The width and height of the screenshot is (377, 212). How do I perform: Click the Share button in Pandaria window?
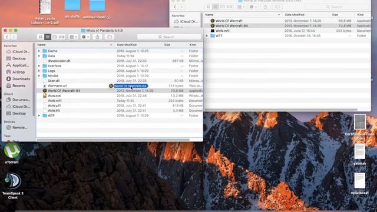[x=97, y=37]
